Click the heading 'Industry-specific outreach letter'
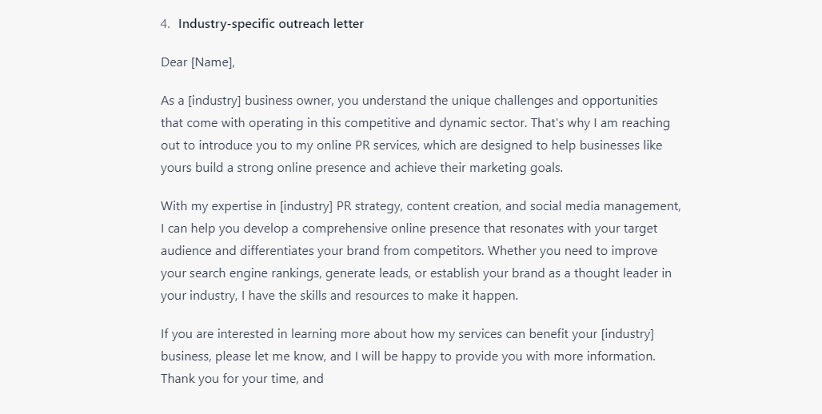Screen dimensions: 822x414 [271, 24]
